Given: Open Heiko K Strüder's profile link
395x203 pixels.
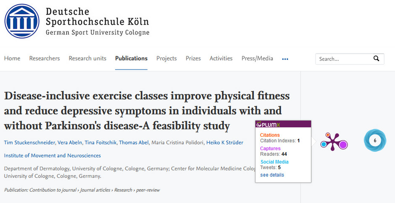Looking at the screenshot, I should pos(225,143).
